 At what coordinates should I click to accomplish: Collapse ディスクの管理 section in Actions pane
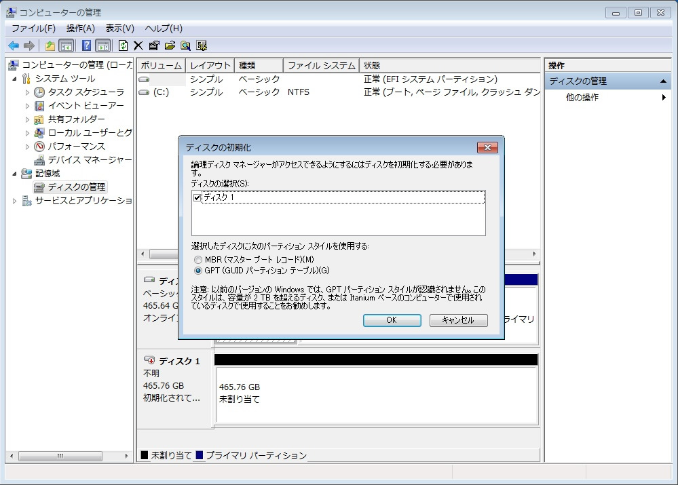pyautogui.click(x=663, y=81)
